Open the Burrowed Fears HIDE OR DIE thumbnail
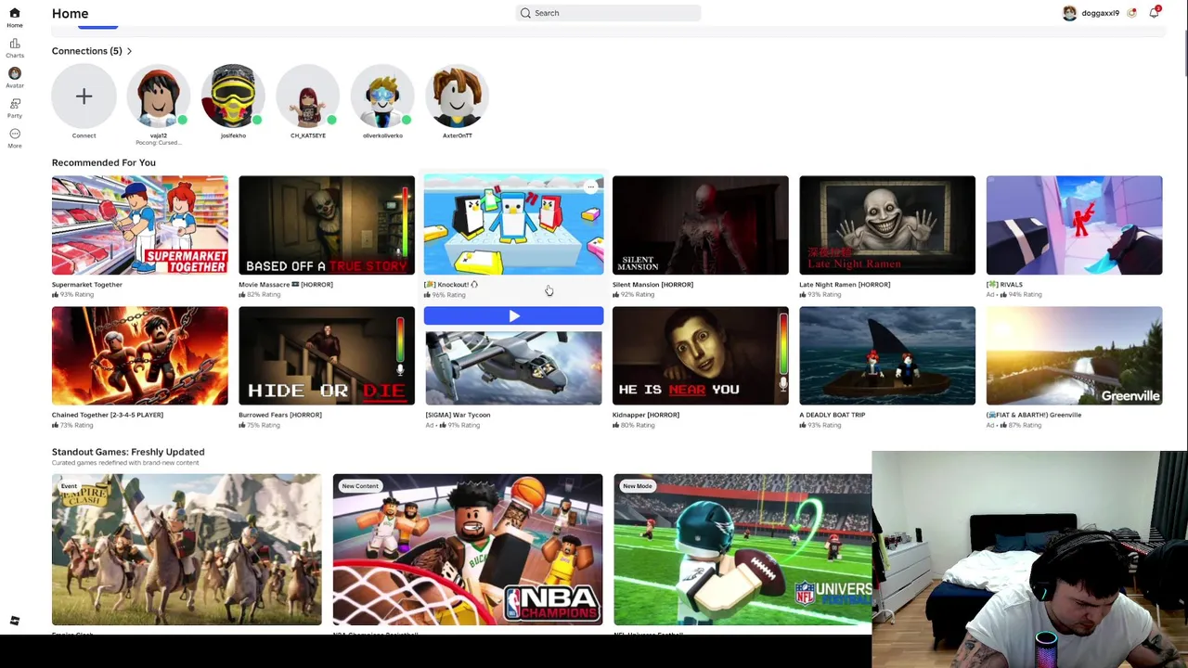 tap(327, 356)
